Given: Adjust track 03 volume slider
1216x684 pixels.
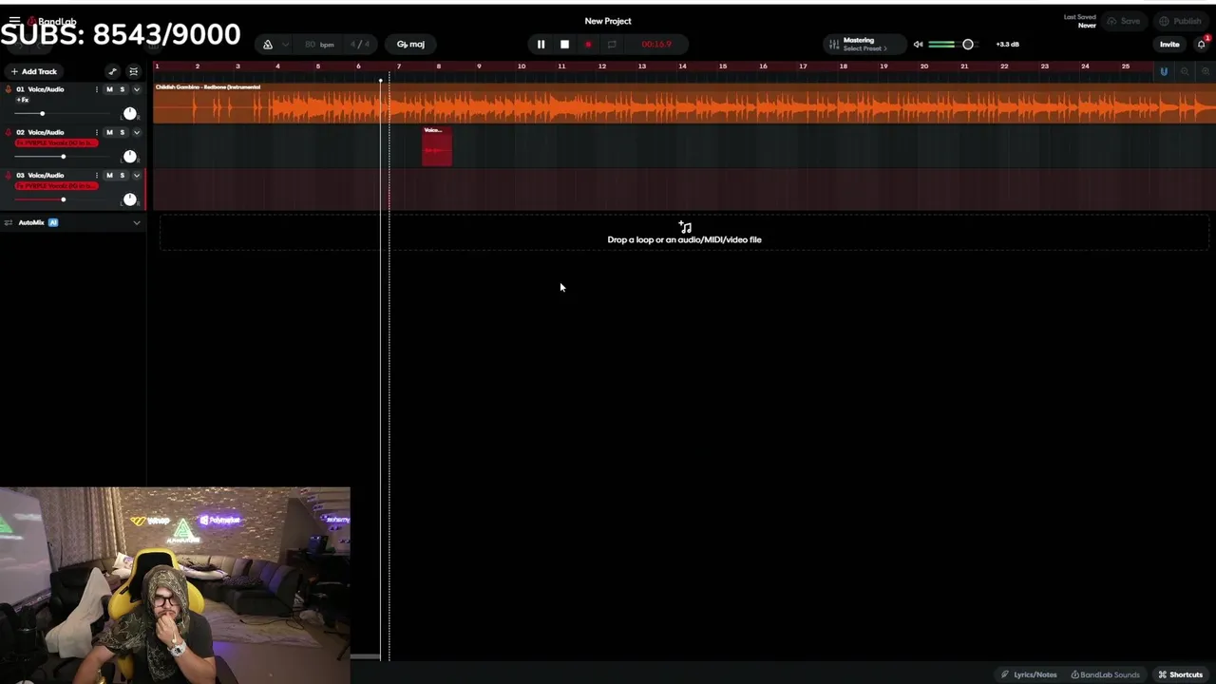Looking at the screenshot, I should 63,199.
